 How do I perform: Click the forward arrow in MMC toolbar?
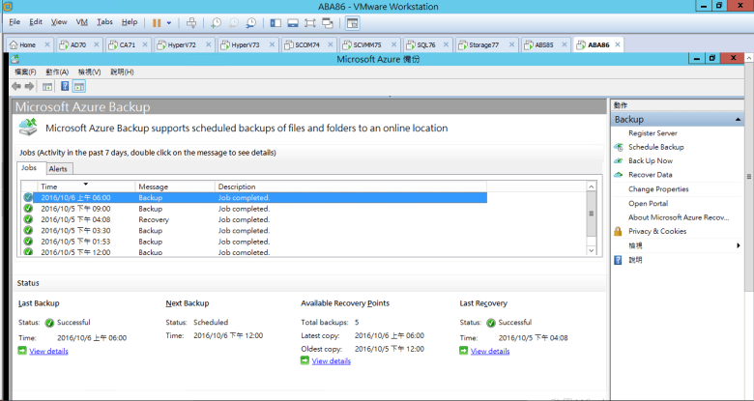click(x=30, y=86)
